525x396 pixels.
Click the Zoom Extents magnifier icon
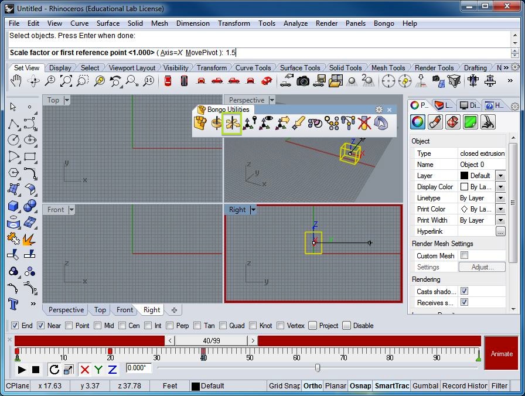click(x=66, y=81)
